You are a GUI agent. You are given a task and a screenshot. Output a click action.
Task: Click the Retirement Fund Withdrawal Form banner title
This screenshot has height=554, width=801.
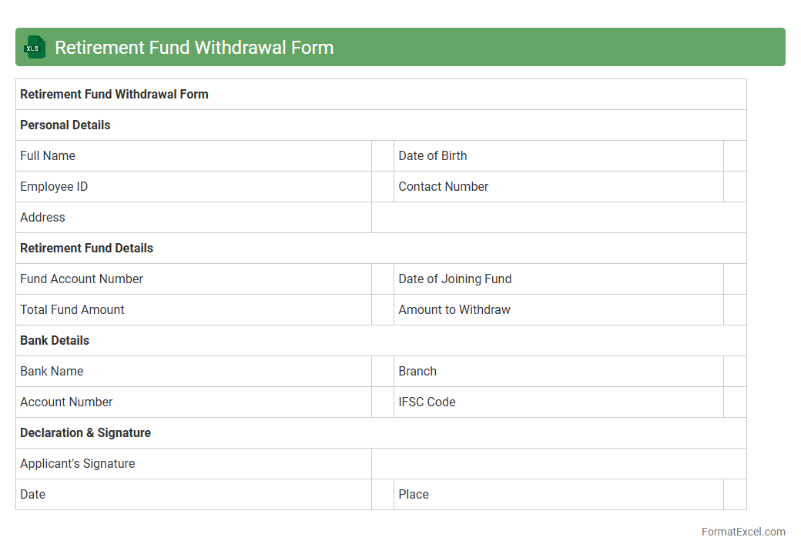click(194, 47)
